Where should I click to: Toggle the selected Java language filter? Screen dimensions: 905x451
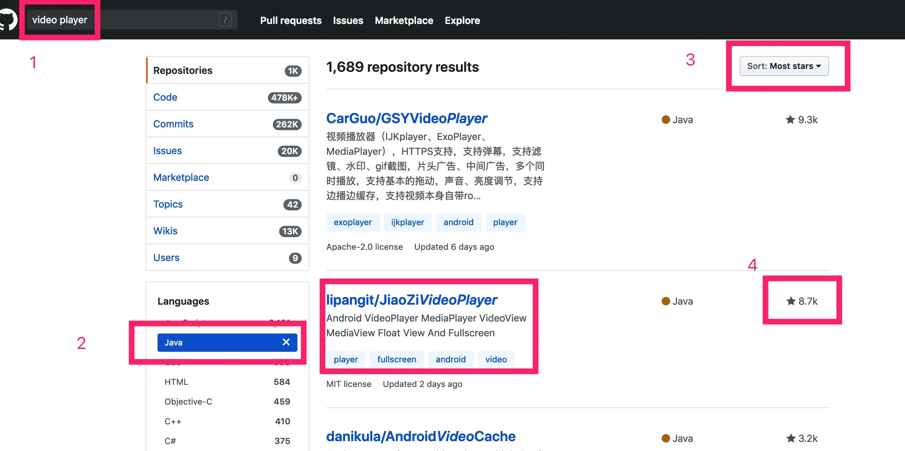point(211,342)
